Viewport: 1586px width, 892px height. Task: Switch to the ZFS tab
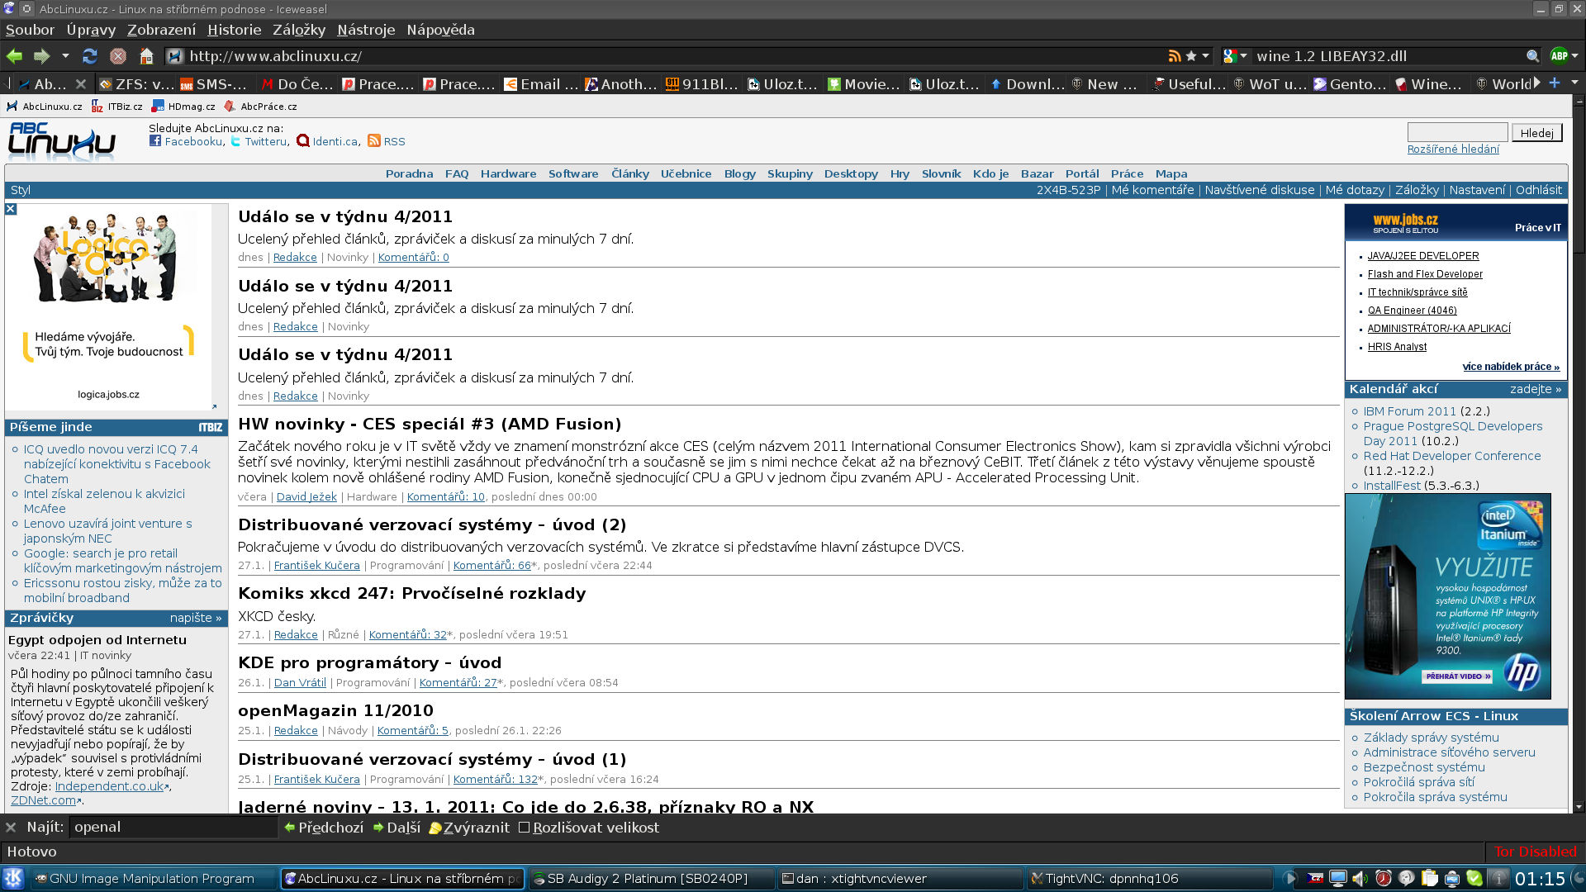(x=136, y=83)
